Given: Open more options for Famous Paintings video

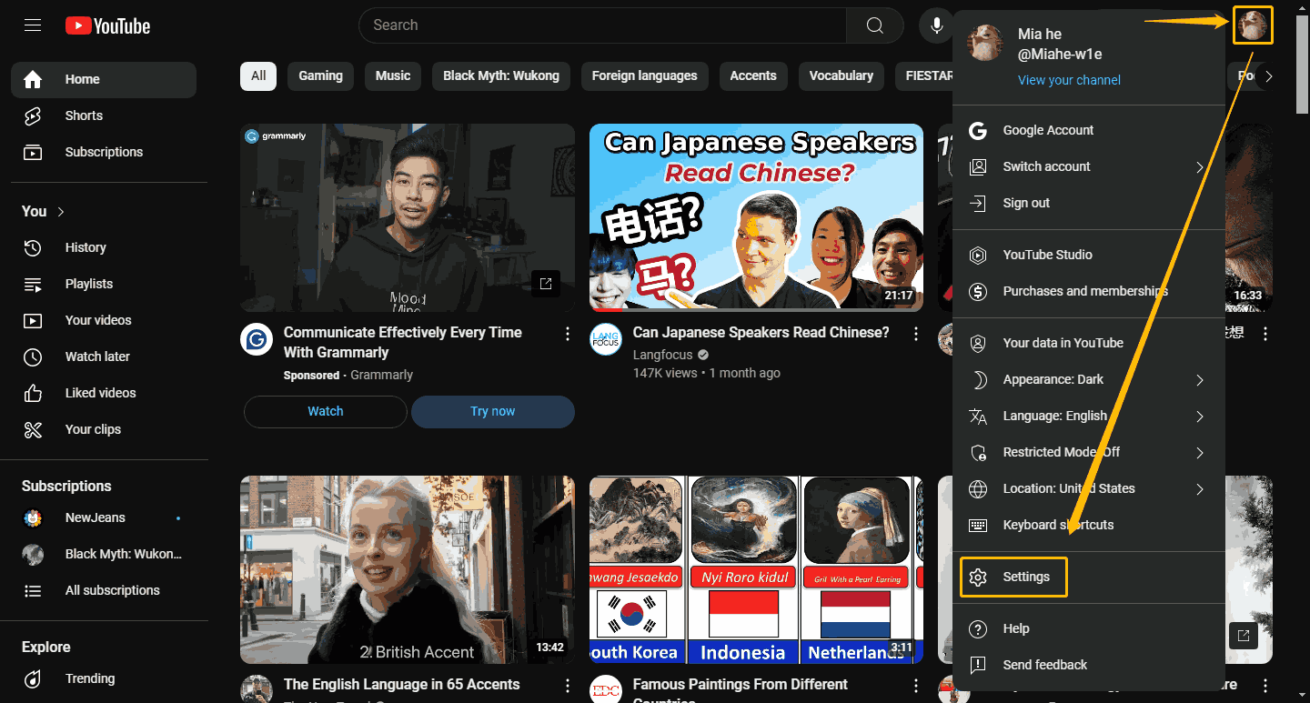Looking at the screenshot, I should tap(916, 686).
